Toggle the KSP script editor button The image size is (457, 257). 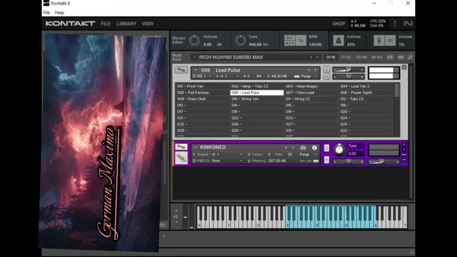tap(390, 57)
